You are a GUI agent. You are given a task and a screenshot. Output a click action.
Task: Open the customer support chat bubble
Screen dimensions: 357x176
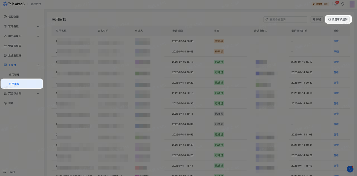tap(350, 169)
